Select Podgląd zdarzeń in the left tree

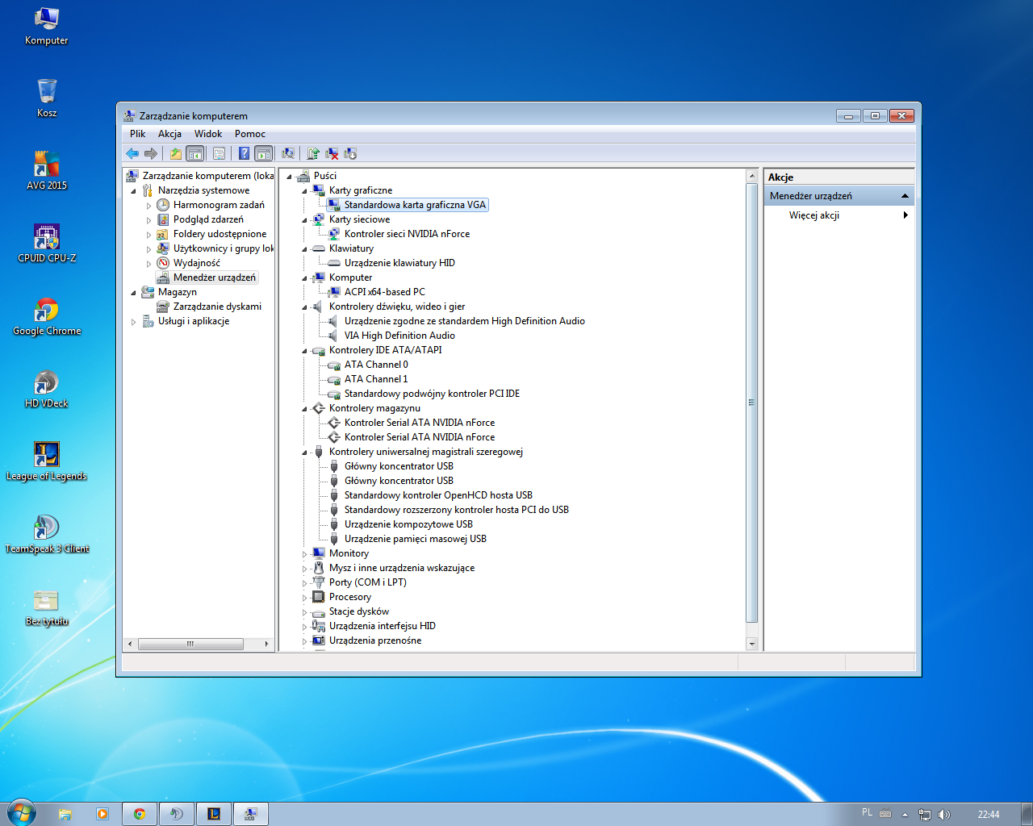208,219
